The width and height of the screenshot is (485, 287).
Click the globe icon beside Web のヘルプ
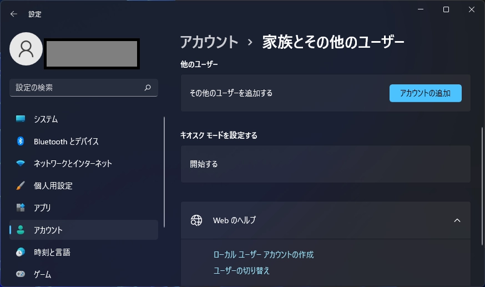[196, 220]
